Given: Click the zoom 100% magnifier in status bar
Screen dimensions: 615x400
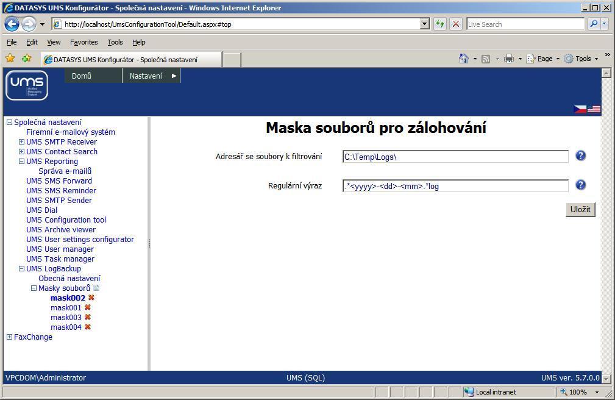Looking at the screenshot, I should [x=564, y=391].
